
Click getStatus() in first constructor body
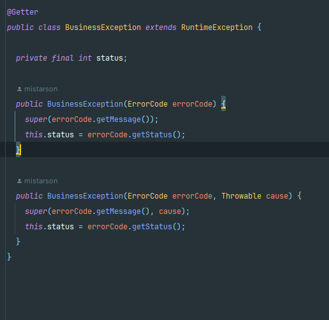[156, 135]
